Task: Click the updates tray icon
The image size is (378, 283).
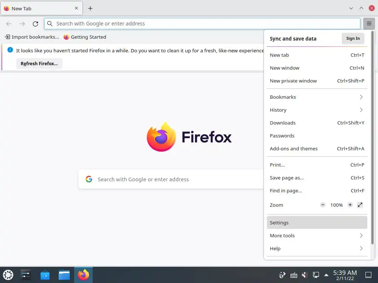Action: 282,275
